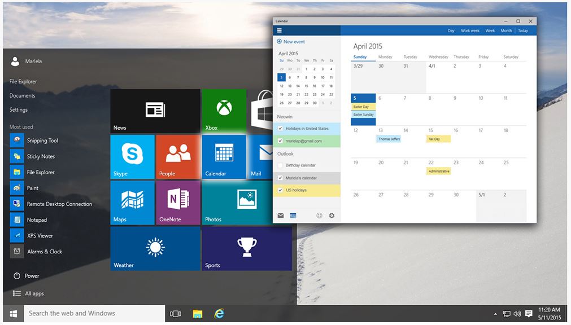Select April 15 in the mini calendar
Image resolution: width=571 pixels, height=325 pixels.
pos(306,86)
